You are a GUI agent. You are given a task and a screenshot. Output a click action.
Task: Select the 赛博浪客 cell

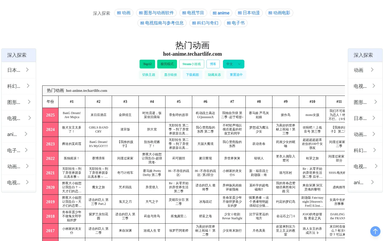98,158
